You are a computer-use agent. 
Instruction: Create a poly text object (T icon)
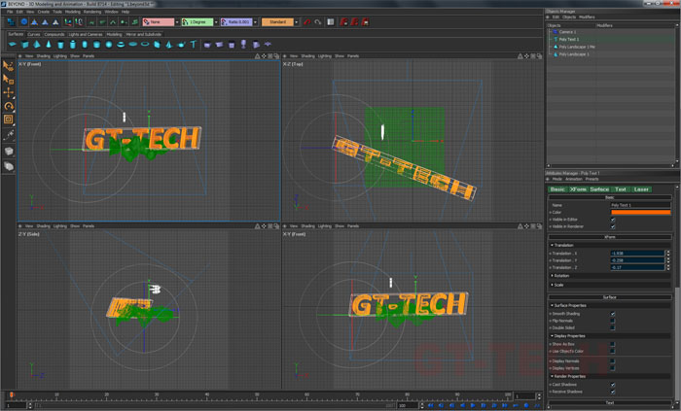[194, 45]
